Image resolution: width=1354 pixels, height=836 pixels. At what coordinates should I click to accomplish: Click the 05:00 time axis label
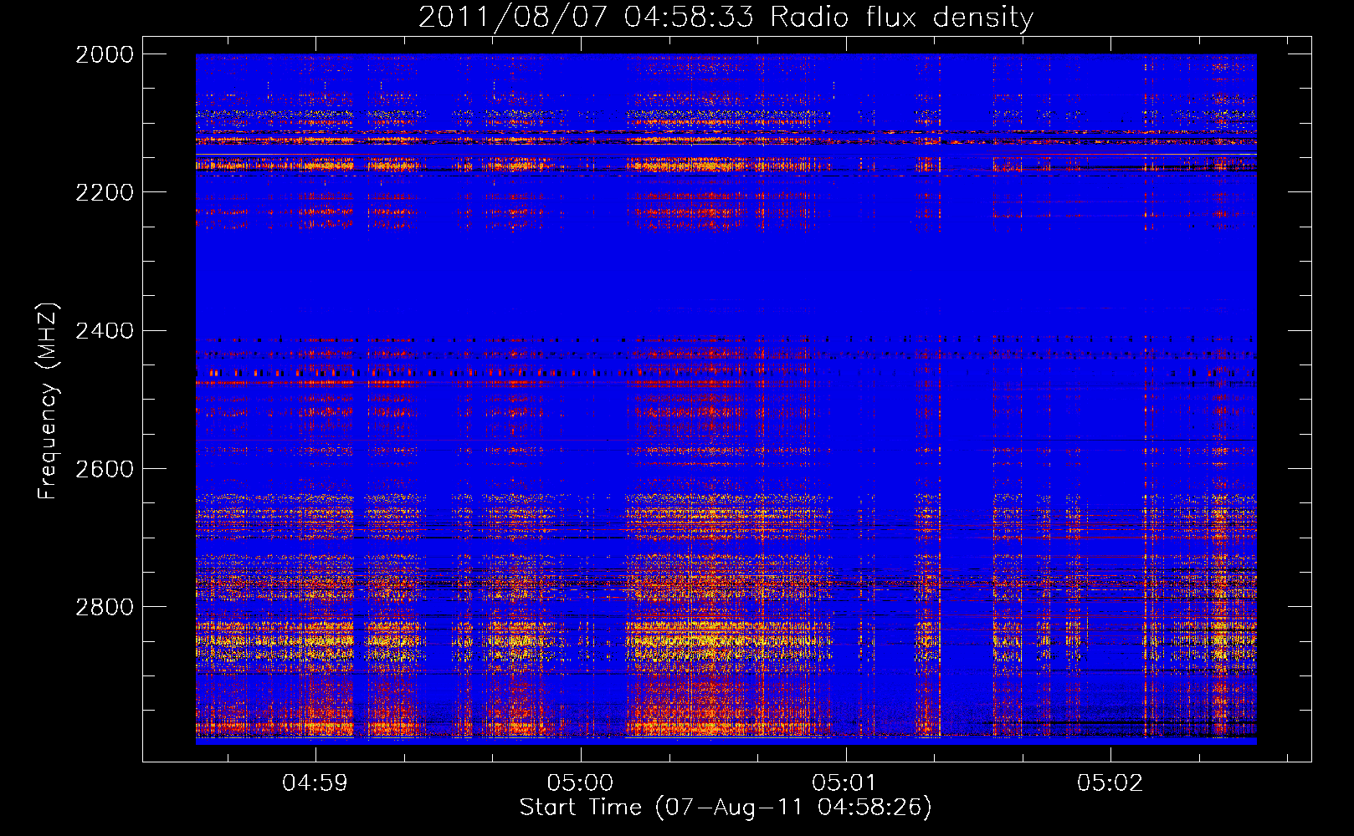tap(580, 783)
